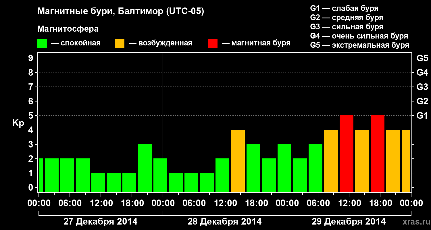Select the 'G1 — слабая буря' line
This screenshot has height=230, width=431.
coord(344,8)
